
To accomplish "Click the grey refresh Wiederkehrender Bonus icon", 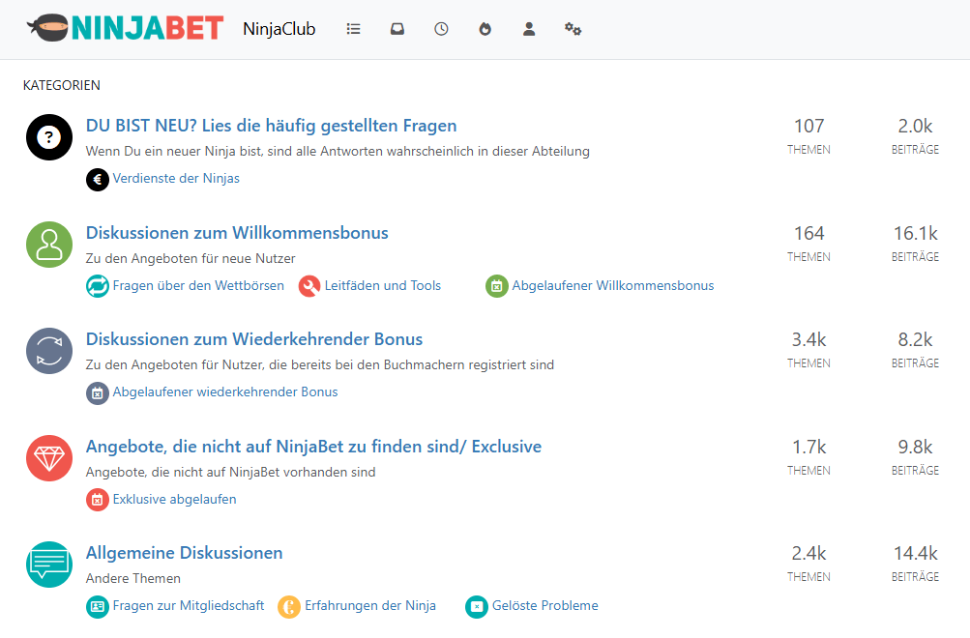I will (49, 351).
